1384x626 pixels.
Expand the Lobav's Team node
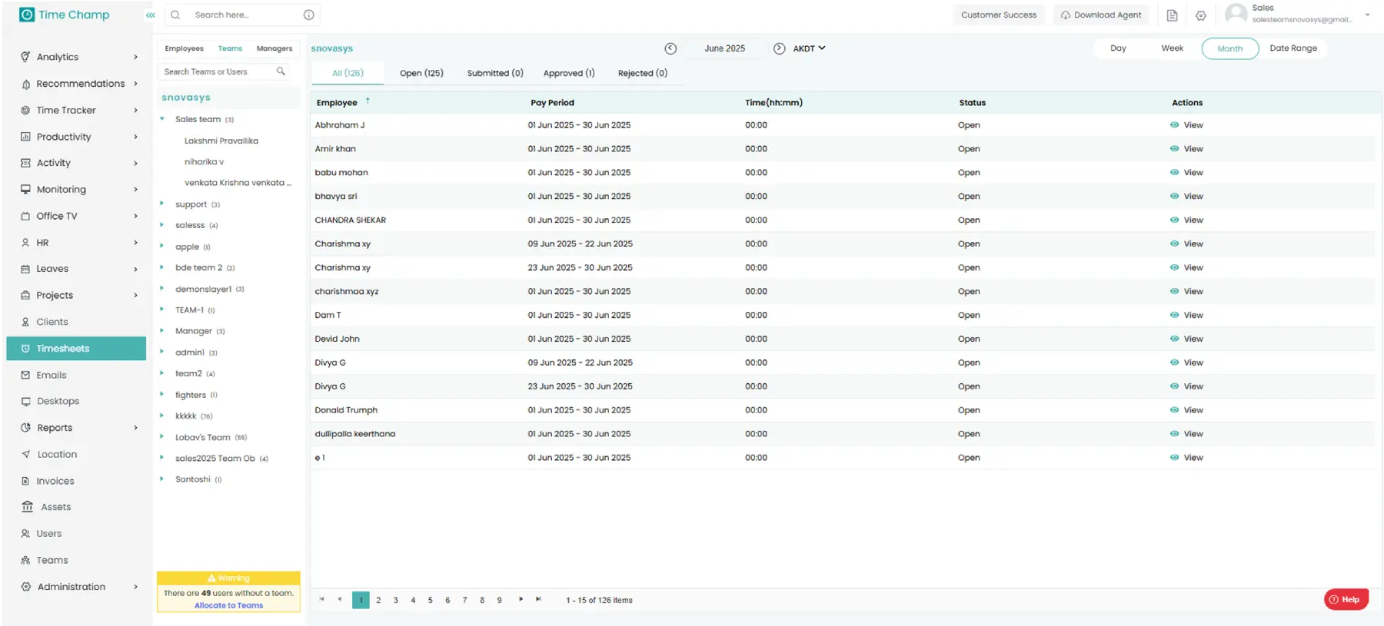[x=162, y=436]
